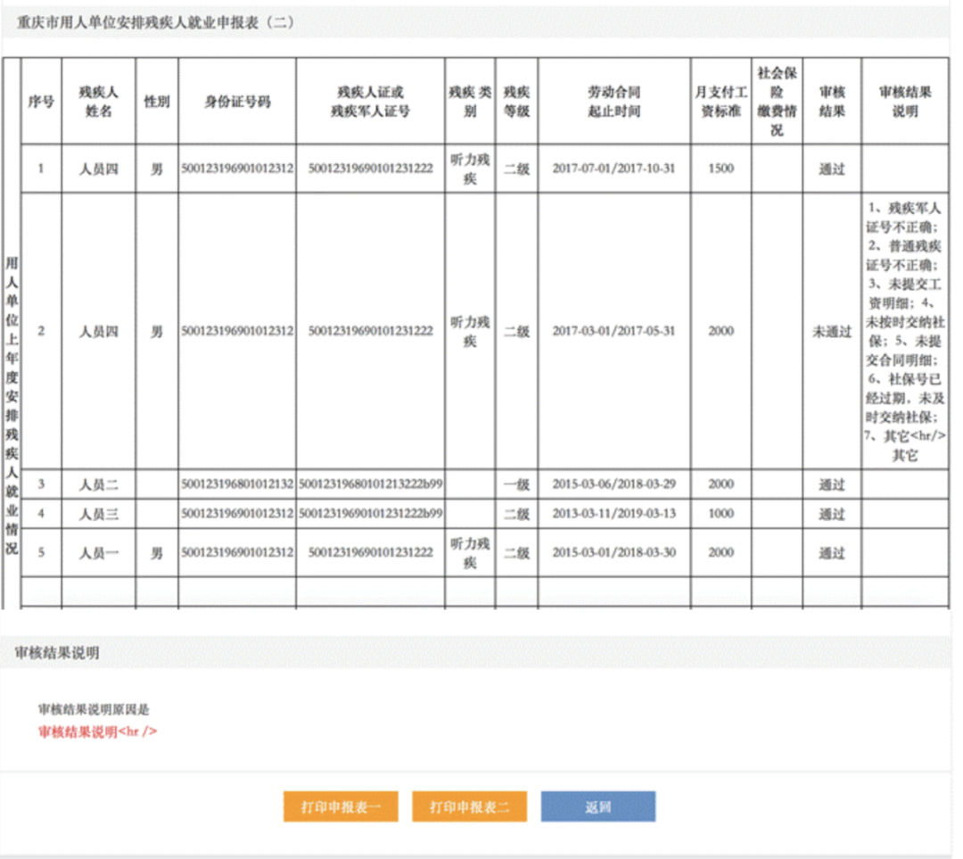The image size is (963, 859).
Task: Click the name cell 人员三
Action: click(x=98, y=514)
